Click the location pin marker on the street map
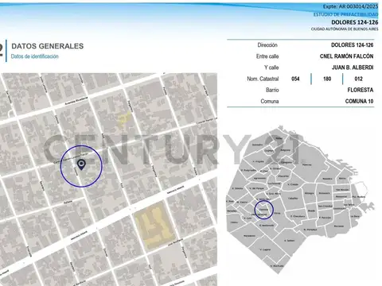382x286 pixels. [x=81, y=164]
